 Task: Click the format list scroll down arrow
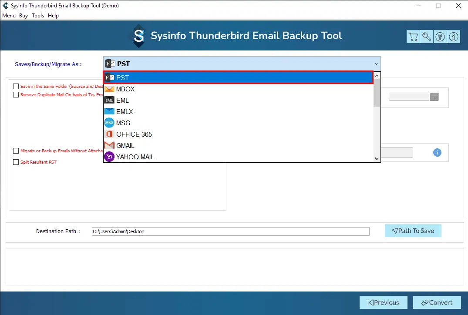click(x=377, y=159)
